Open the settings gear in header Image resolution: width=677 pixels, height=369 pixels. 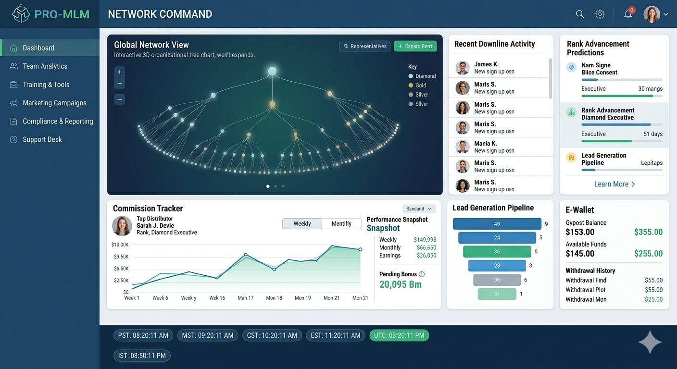[600, 14]
